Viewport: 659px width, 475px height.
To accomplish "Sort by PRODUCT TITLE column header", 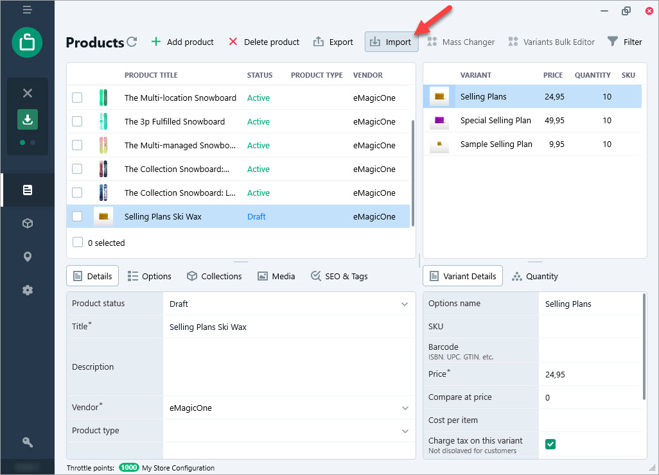I will pos(151,75).
